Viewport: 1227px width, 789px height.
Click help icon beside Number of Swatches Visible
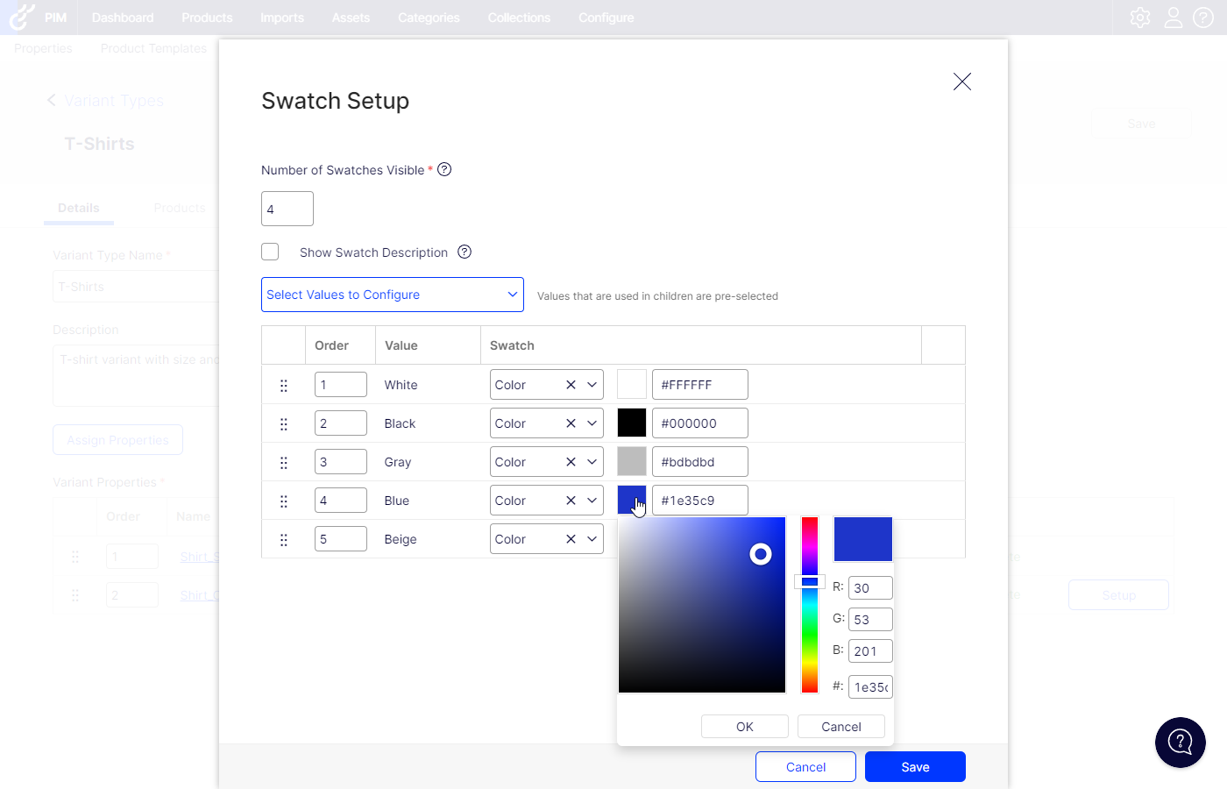444,170
